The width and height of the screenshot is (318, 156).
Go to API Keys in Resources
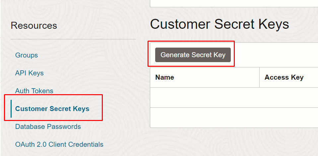tap(30, 73)
